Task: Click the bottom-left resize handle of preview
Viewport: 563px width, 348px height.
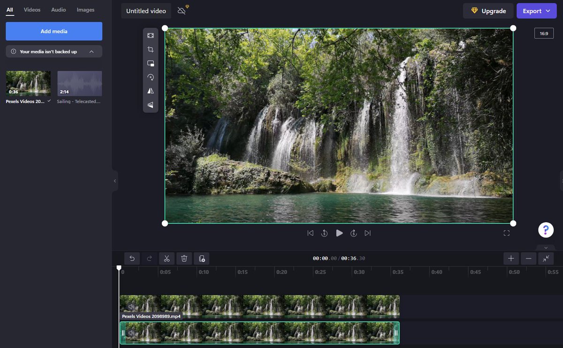Action: coord(165,223)
